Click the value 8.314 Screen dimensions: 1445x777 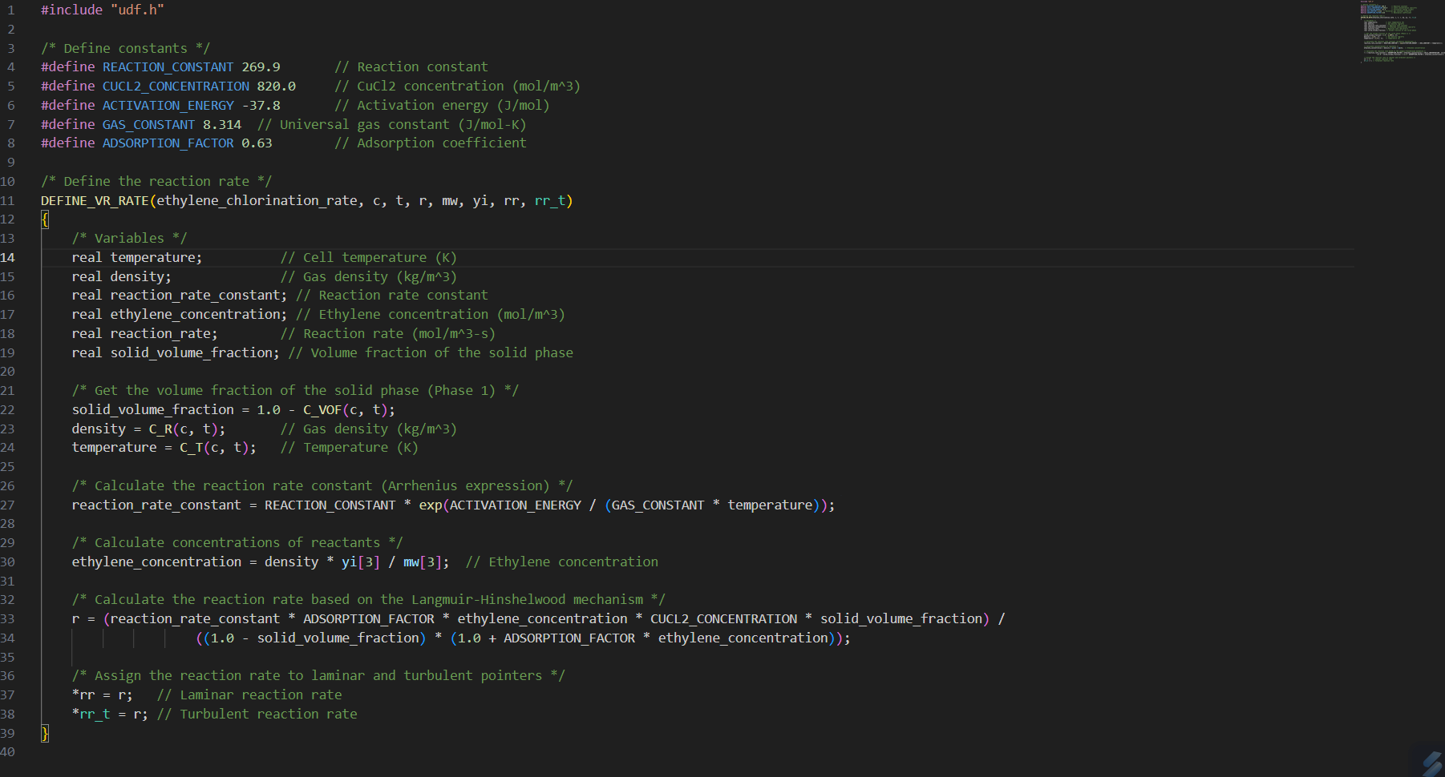tap(222, 124)
